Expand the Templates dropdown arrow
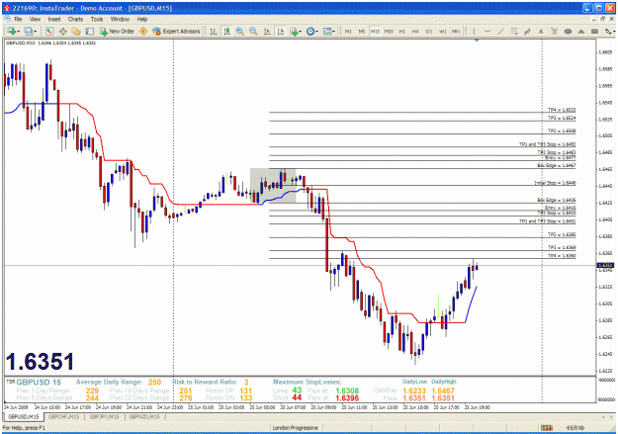Screen dimensions: 618x434 coord(334,32)
